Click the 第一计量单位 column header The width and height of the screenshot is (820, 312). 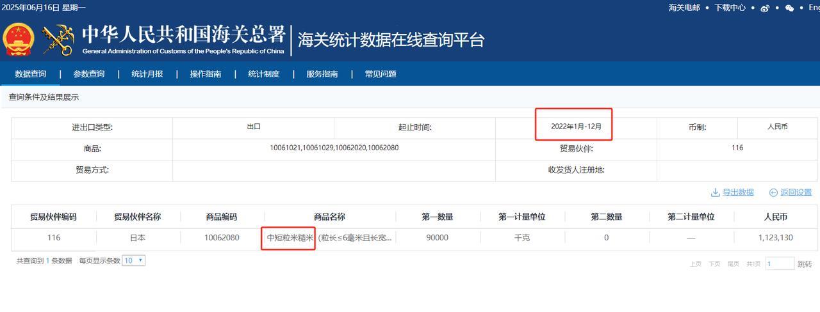(x=521, y=217)
